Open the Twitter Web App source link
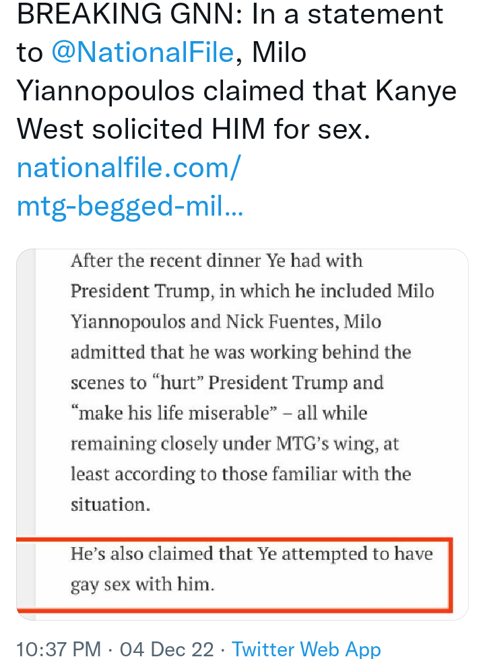 click(x=307, y=648)
